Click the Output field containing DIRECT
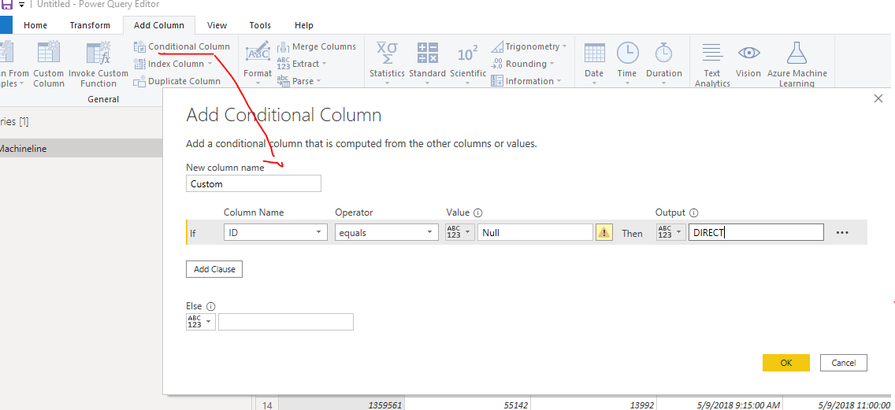 [756, 232]
